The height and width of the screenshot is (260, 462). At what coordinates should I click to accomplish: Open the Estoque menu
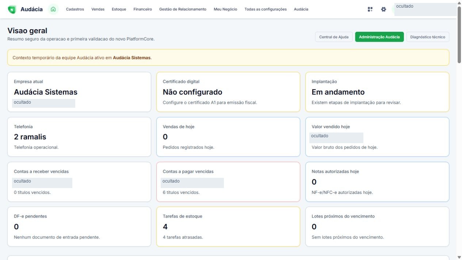click(119, 9)
